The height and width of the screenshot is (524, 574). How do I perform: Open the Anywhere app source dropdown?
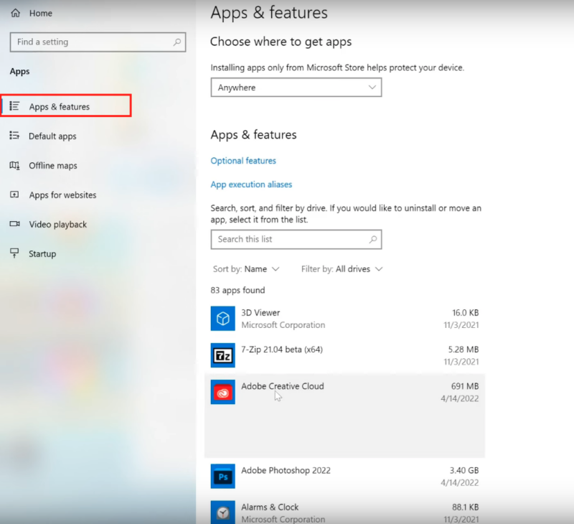point(296,87)
